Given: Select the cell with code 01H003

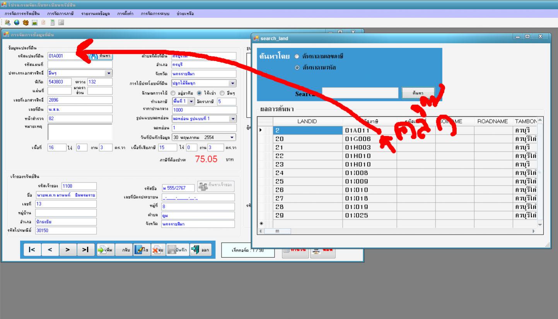Looking at the screenshot, I should point(370,147).
